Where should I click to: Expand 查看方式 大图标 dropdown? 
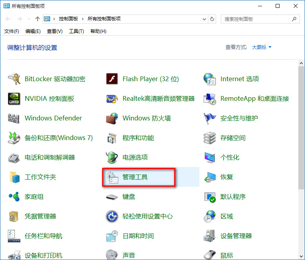click(262, 47)
